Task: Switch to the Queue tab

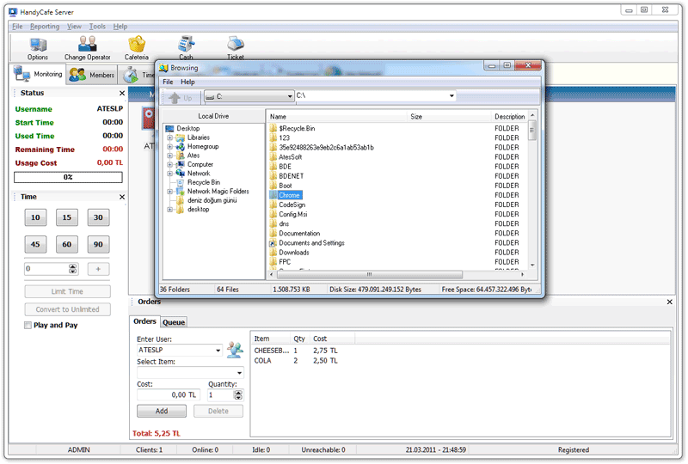Action: 174,322
